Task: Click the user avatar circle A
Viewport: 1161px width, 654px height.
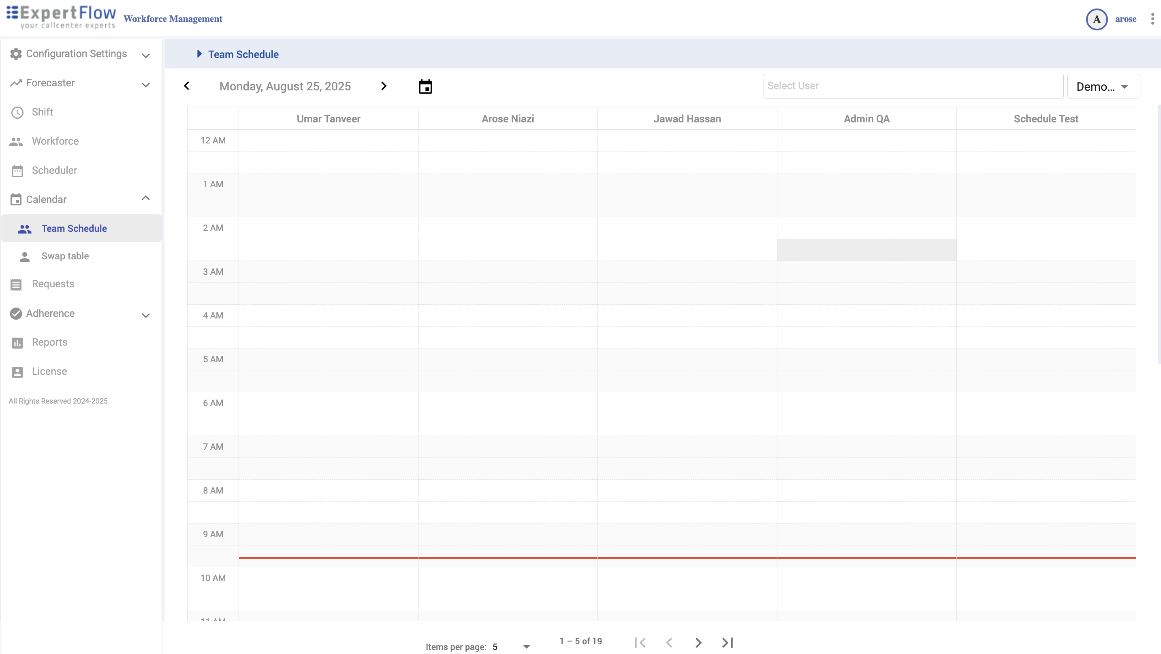Action: (x=1096, y=19)
